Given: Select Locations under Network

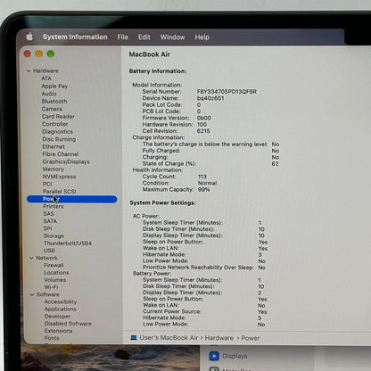Looking at the screenshot, I should [56, 273].
